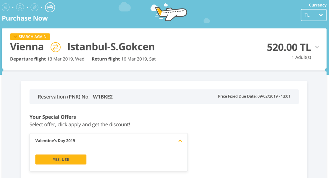Click the return date 16 Mar 2019
Viewport: 329px width, 178px height.
tap(138, 59)
